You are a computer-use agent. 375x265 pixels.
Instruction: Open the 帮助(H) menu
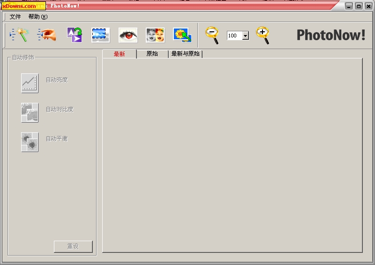point(38,17)
